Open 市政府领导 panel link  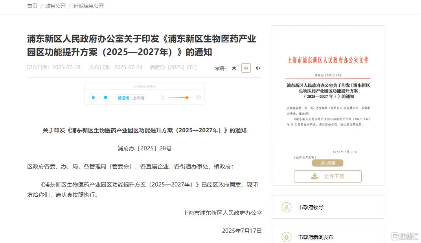pyautogui.click(x=328, y=207)
